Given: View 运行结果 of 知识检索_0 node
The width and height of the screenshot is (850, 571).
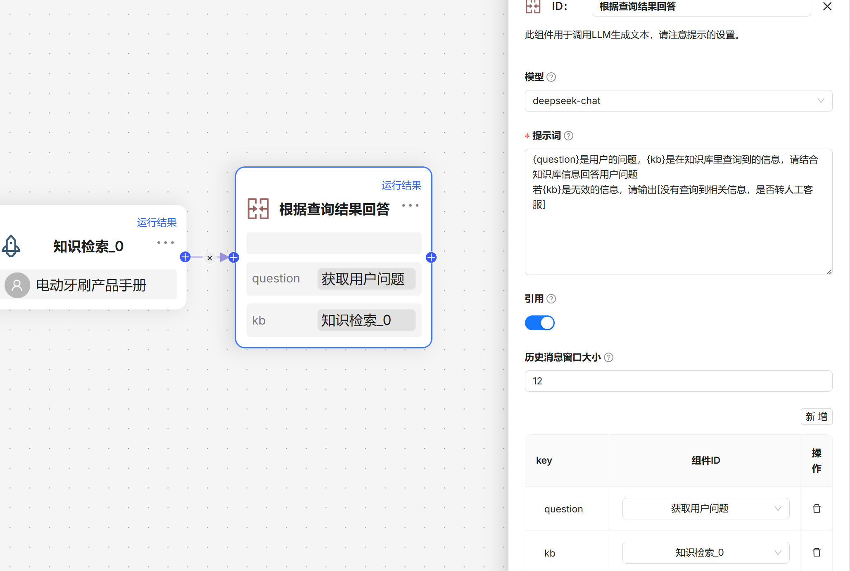Looking at the screenshot, I should pyautogui.click(x=157, y=223).
